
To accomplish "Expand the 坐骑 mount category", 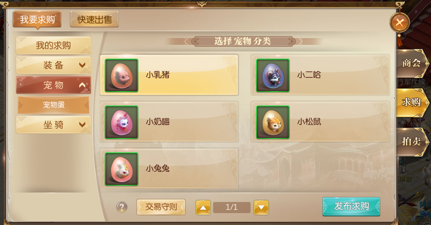I will coord(53,125).
